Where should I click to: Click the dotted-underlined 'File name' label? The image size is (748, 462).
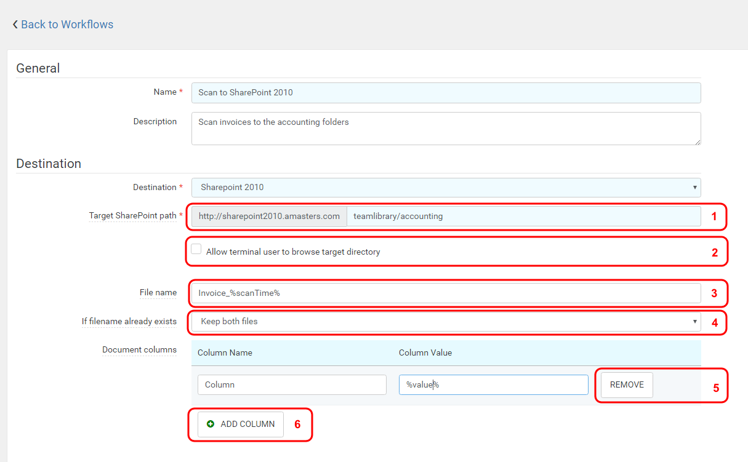coord(158,292)
